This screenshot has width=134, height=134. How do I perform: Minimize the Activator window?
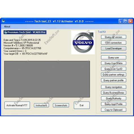point(121,21)
